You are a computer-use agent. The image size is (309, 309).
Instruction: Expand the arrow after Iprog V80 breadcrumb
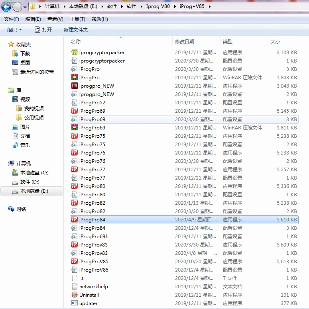pyautogui.click(x=175, y=6)
